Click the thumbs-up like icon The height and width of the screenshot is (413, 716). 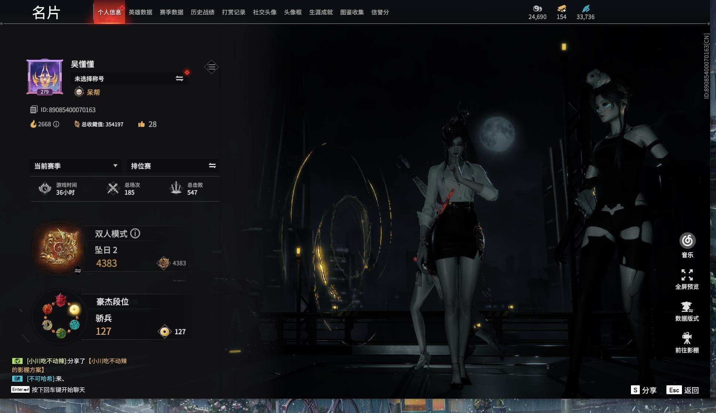(141, 124)
